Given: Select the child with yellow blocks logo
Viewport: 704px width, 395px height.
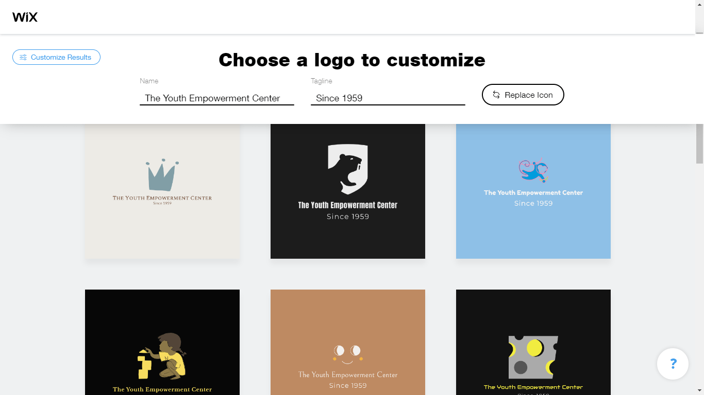Looking at the screenshot, I should [162, 342].
